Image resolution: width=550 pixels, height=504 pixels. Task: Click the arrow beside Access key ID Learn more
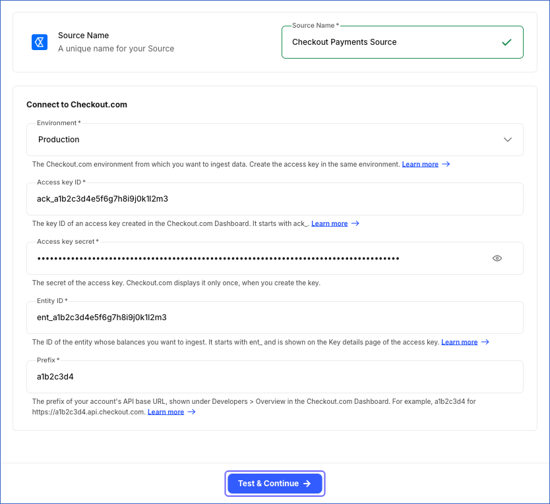pyautogui.click(x=355, y=223)
